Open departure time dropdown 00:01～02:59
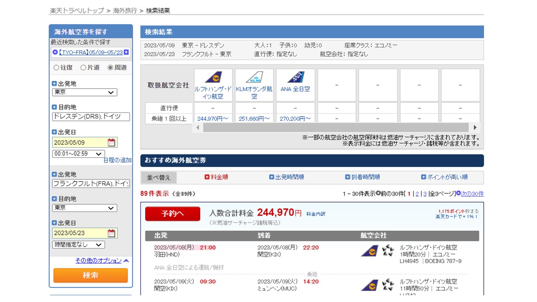 coord(78,154)
